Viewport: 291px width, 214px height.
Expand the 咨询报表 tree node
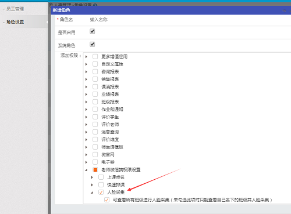click(86, 72)
